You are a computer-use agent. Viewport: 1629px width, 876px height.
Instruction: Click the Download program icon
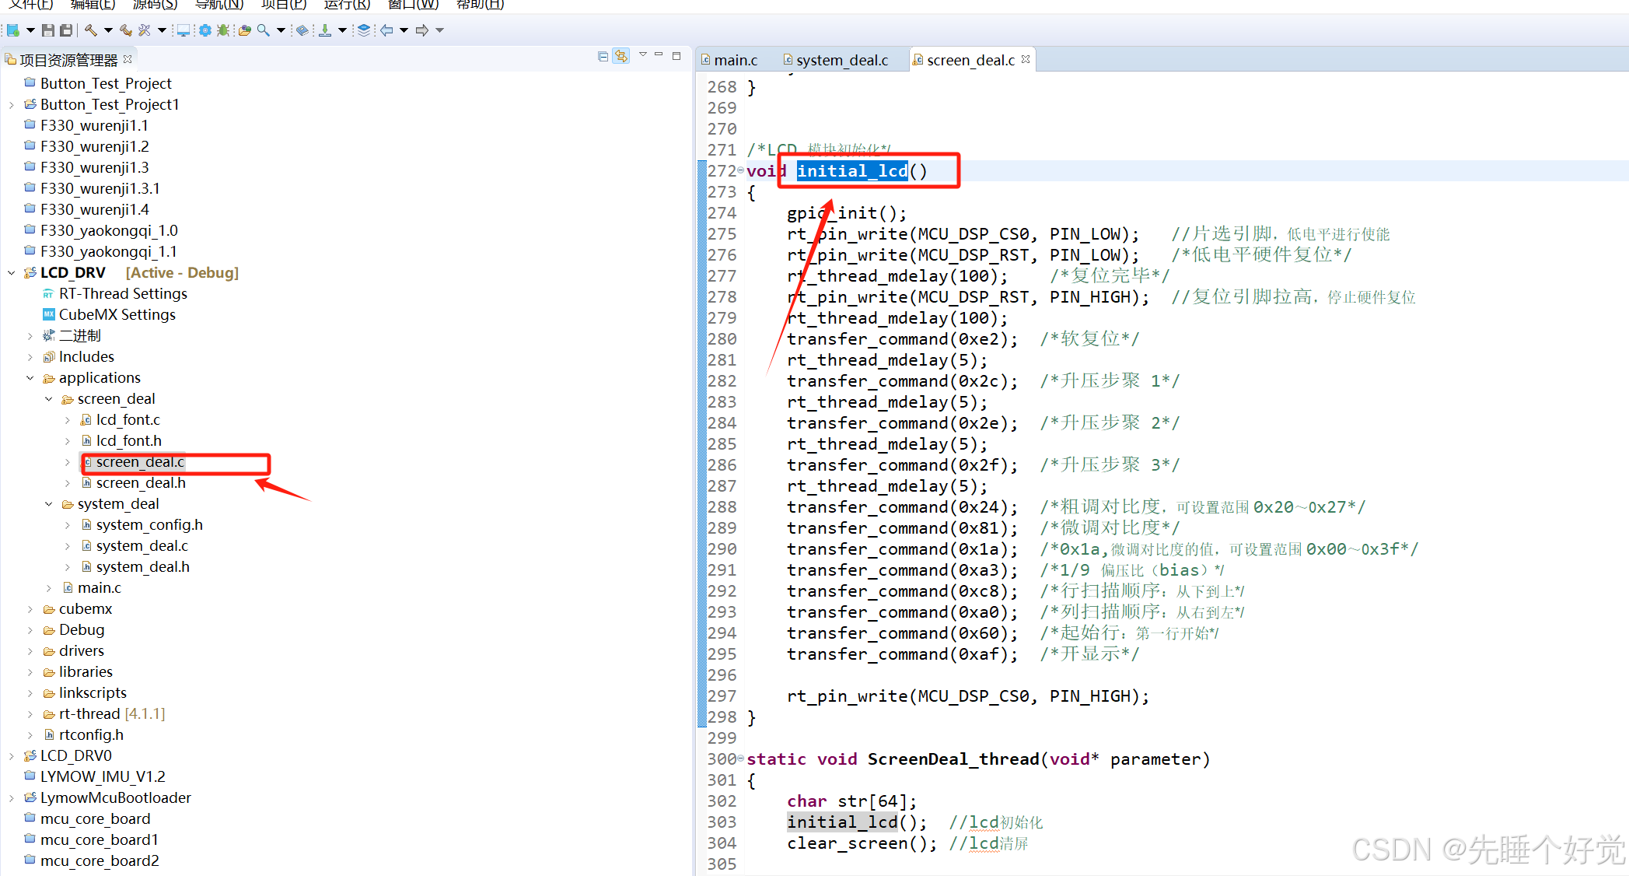(x=325, y=30)
